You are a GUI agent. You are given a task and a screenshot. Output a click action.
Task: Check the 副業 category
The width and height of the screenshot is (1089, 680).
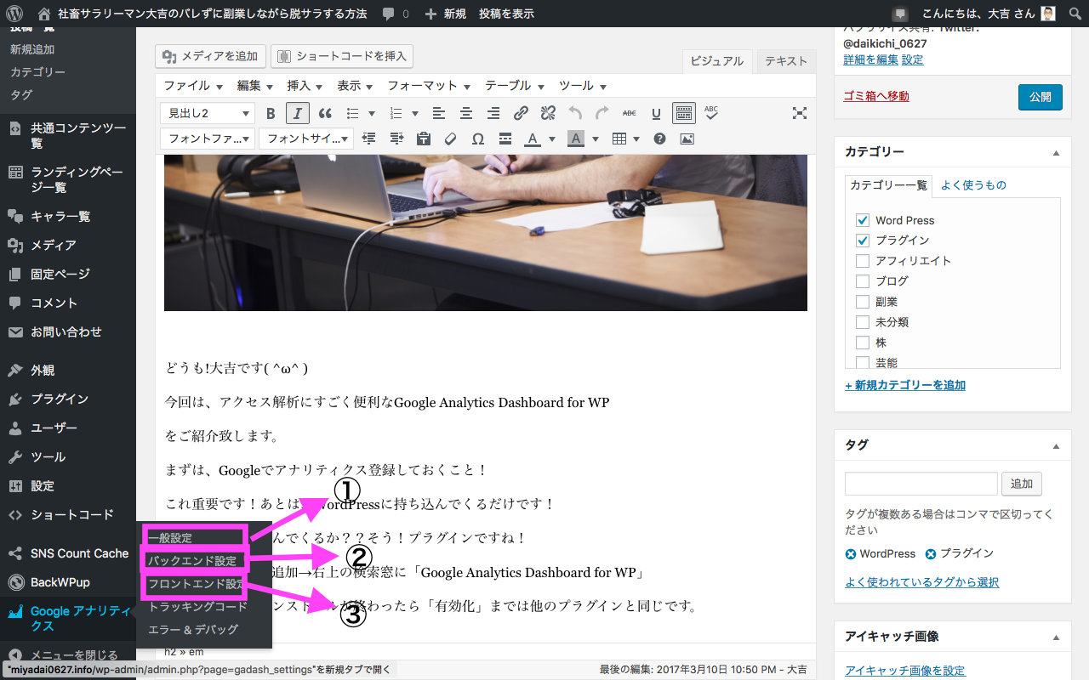[863, 302]
